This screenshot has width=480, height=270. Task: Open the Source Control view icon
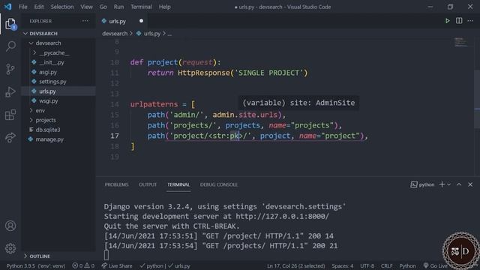pos(10,69)
